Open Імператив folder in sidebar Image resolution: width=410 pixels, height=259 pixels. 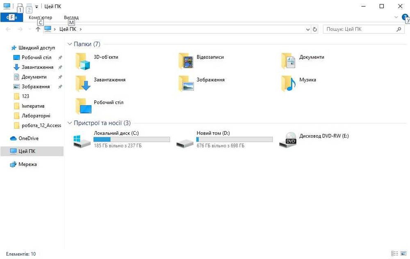[33, 106]
